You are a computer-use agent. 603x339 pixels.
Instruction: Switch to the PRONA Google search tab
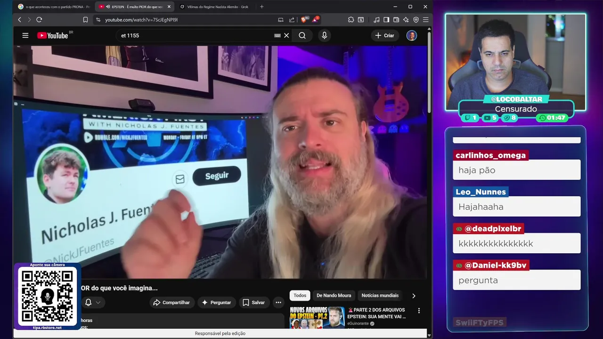pos(53,7)
